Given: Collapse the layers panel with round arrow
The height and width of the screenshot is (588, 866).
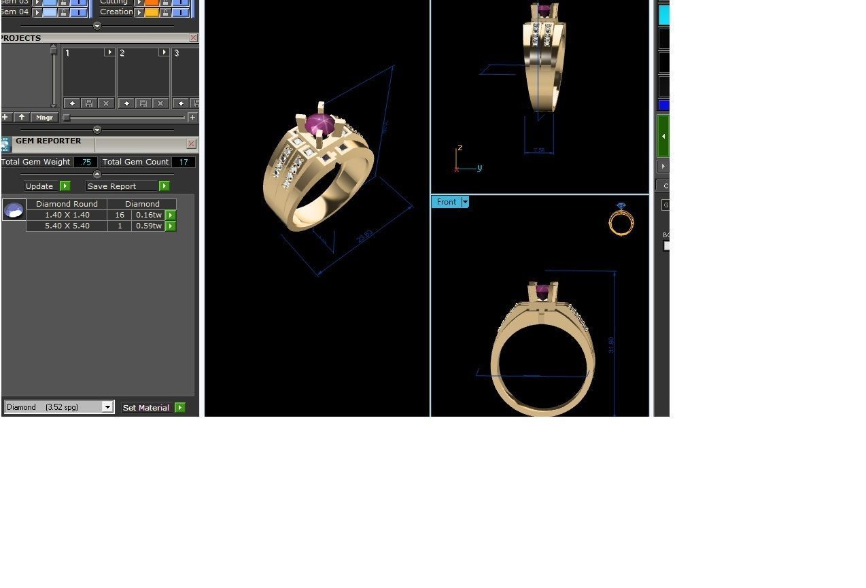Looking at the screenshot, I should pos(97,26).
